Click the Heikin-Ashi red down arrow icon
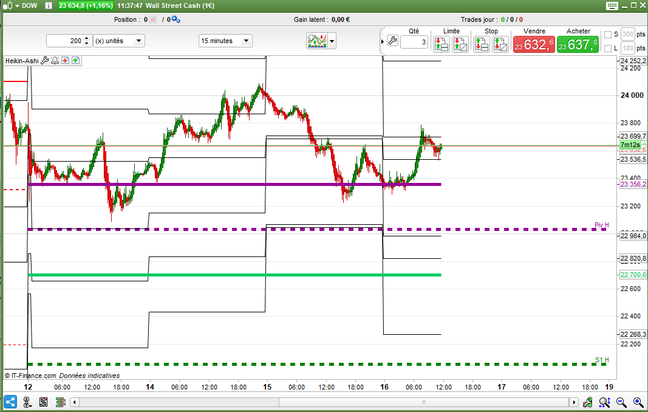The width and height of the screenshot is (648, 412). 66,60
